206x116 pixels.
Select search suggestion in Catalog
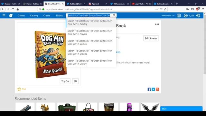(x=91, y=23)
